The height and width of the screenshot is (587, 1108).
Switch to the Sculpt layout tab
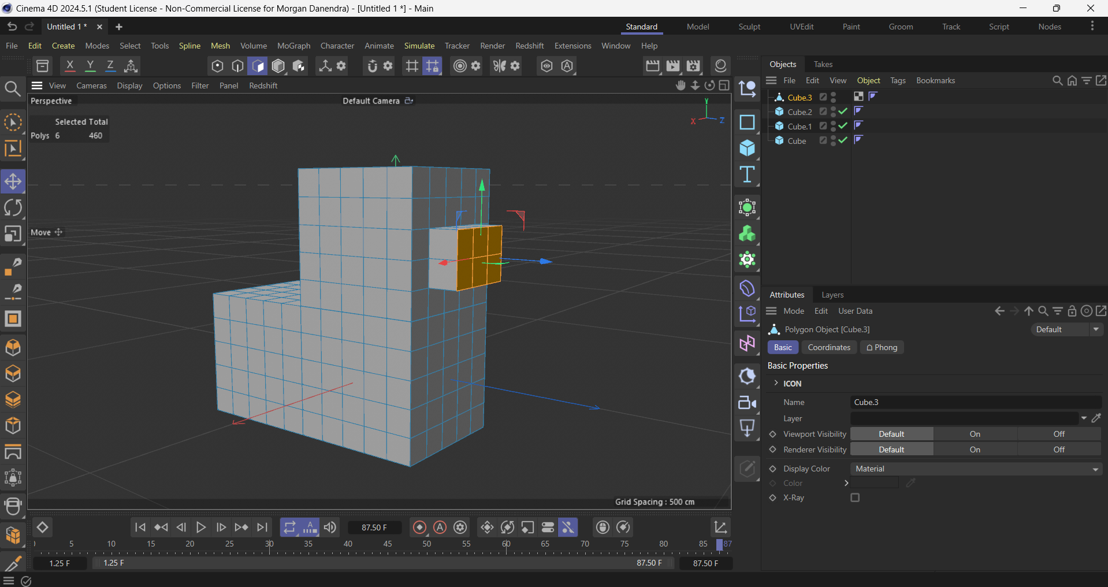click(749, 27)
